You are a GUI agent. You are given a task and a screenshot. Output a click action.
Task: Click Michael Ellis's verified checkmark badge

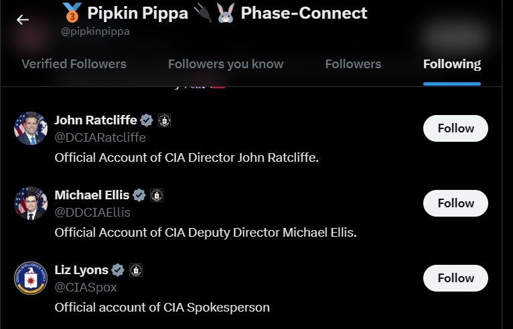tap(139, 195)
